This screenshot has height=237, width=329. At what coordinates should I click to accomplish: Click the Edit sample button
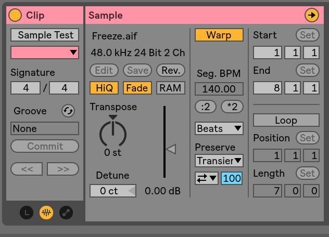104,70
